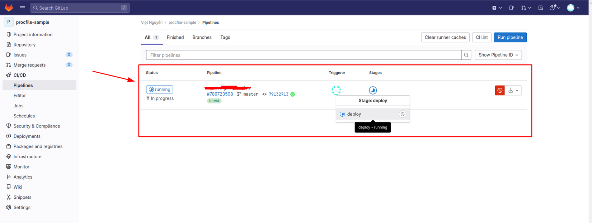Open Merge requests in sidebar
This screenshot has height=223, width=592.
(29, 65)
